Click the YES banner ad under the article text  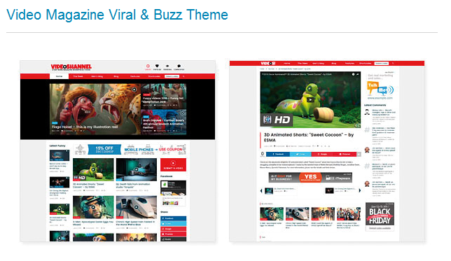(310, 178)
